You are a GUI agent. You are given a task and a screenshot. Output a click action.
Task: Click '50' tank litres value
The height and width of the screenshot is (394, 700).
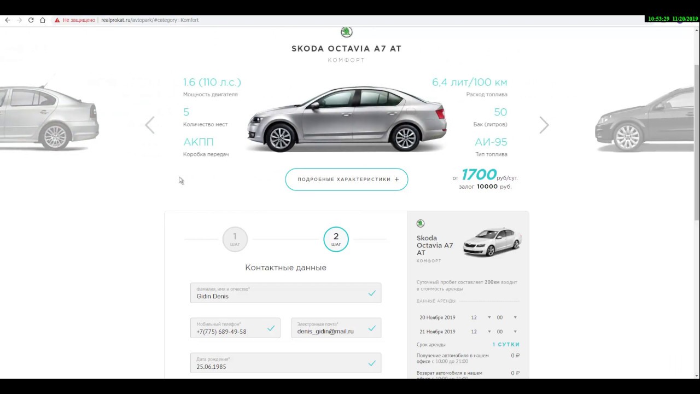tap(500, 112)
